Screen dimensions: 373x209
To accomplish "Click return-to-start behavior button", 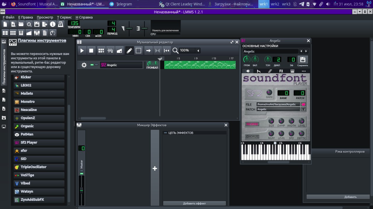I will click(166, 51).
